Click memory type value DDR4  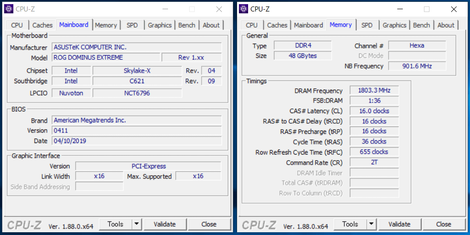(x=303, y=46)
